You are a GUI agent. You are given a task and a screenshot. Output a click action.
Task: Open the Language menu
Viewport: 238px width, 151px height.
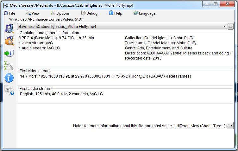click(x=144, y=13)
